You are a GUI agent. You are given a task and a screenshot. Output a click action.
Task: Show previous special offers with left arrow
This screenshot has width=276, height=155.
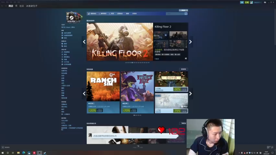(x=84, y=93)
